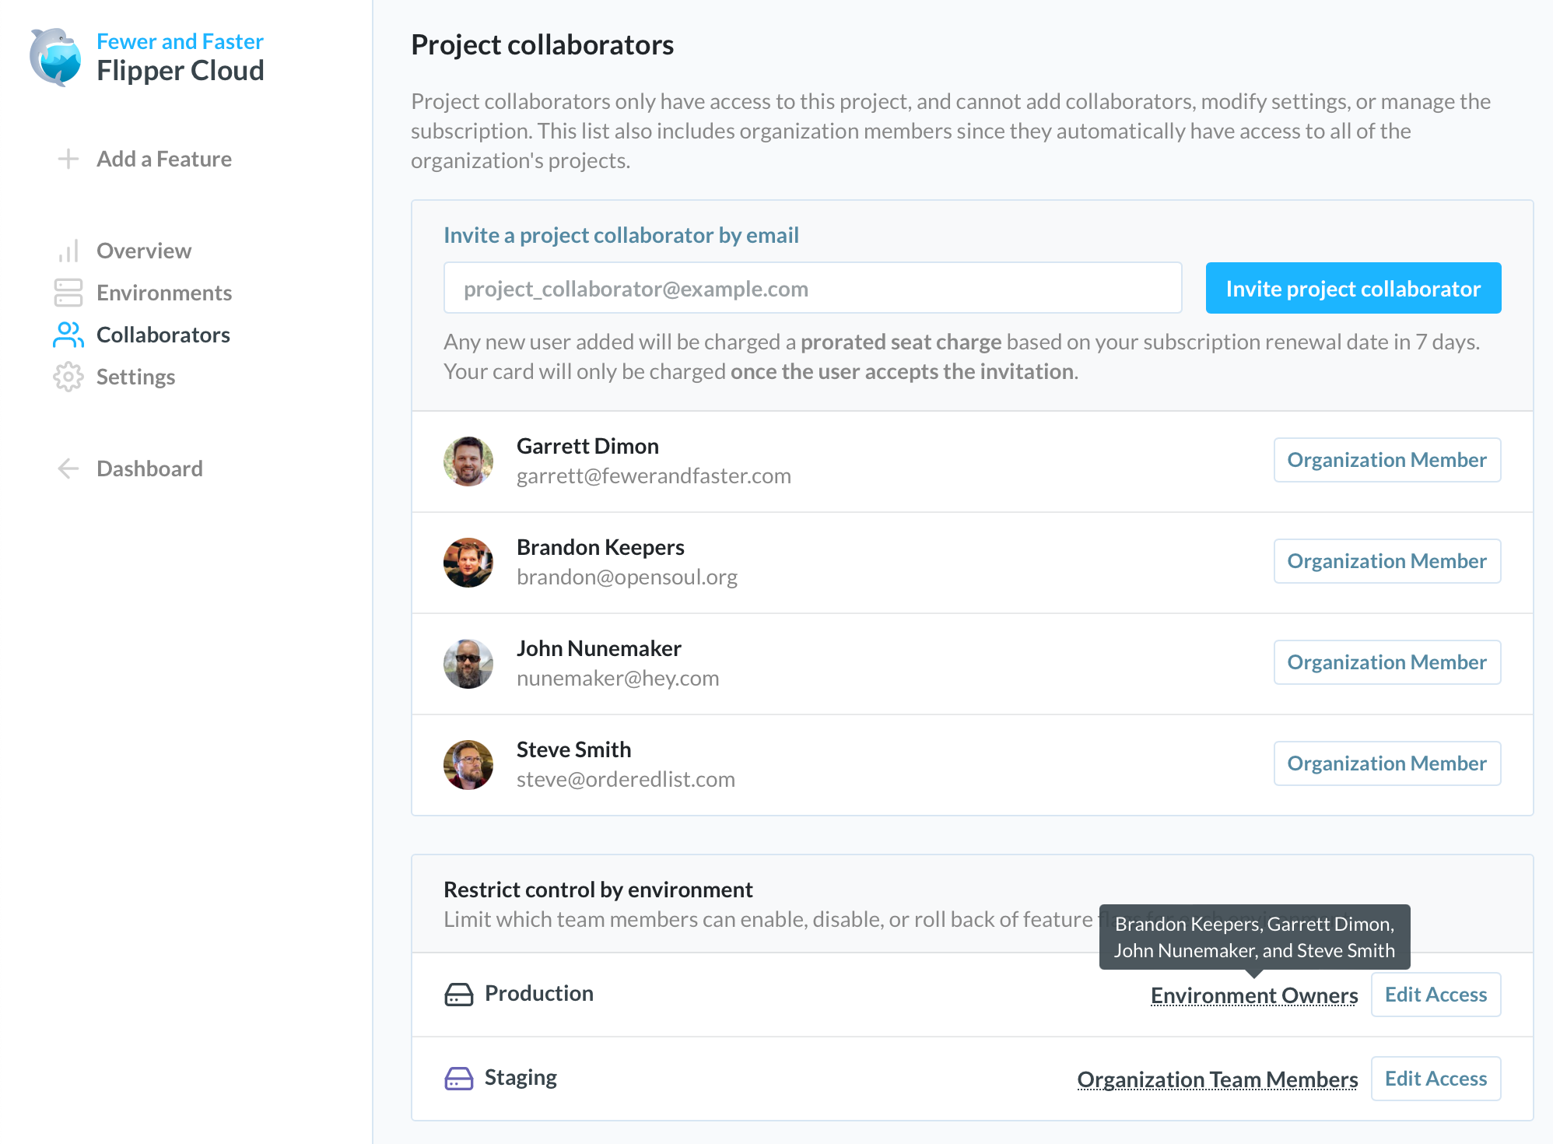Open the Organization Team Members link
1553x1144 pixels.
(x=1217, y=1079)
